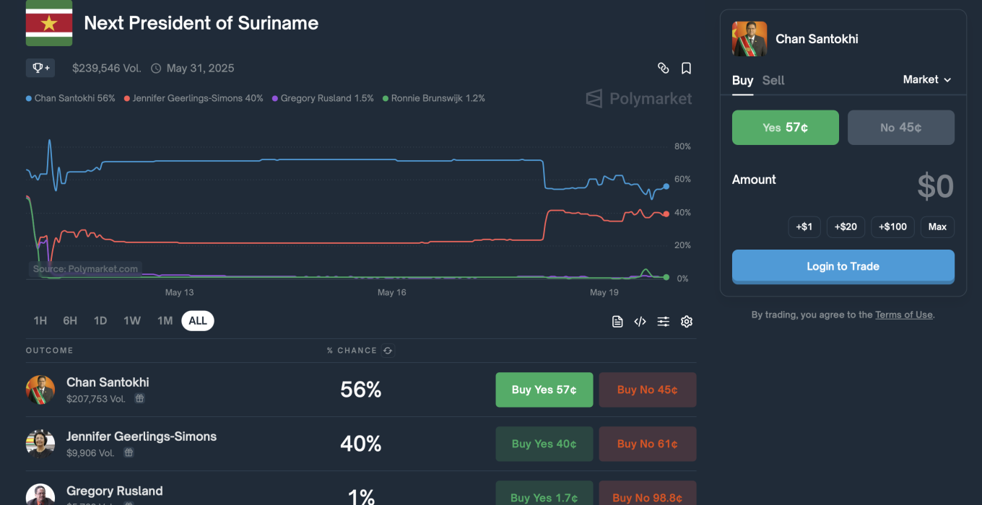Click Gregory Rusland name in list
Image resolution: width=982 pixels, height=505 pixels.
coord(115,491)
